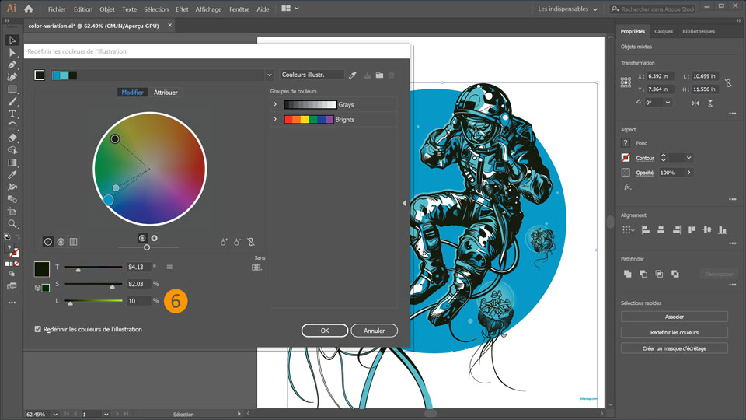
Task: Select the Artboard tool
Action: coord(12,212)
